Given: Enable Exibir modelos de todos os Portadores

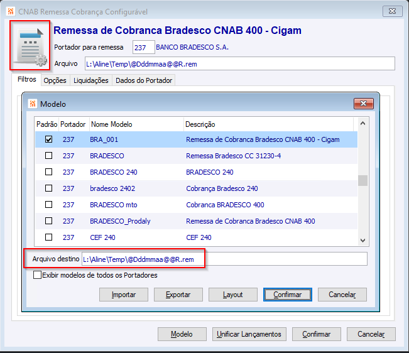Looking at the screenshot, I should tap(37, 275).
